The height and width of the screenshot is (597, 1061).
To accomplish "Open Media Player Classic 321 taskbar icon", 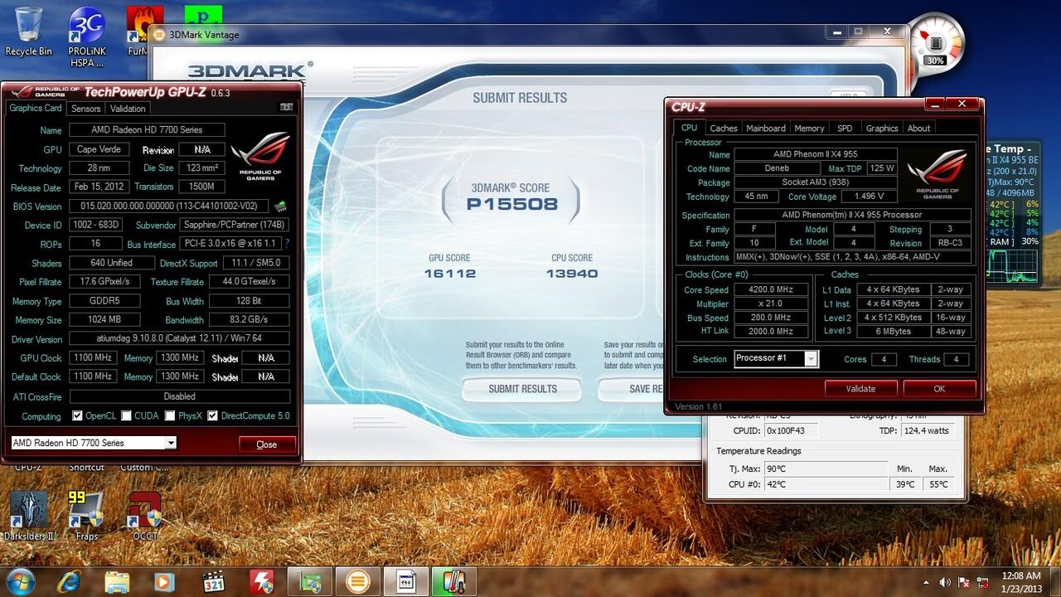I will click(214, 580).
